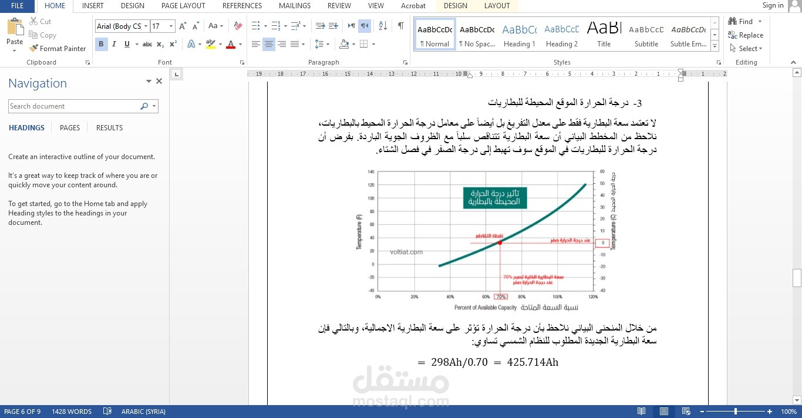Open the font size dropdown

pyautogui.click(x=171, y=26)
